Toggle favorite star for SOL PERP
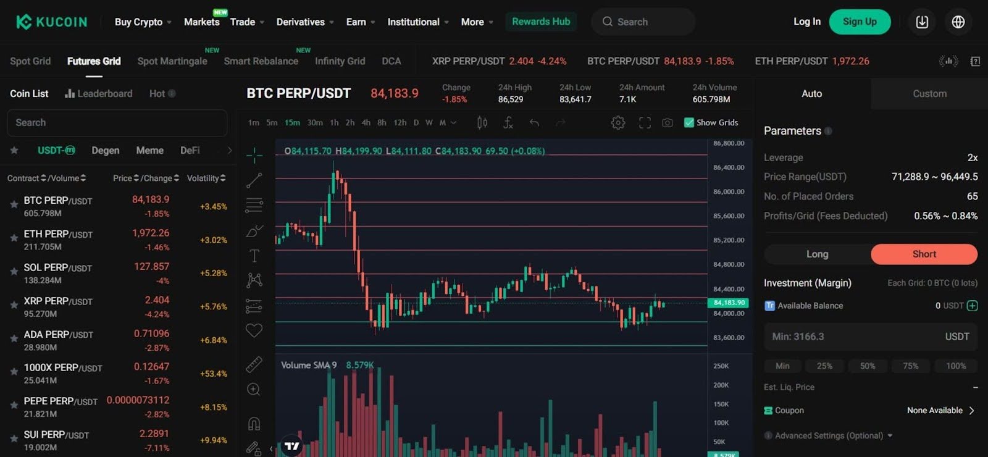The width and height of the screenshot is (988, 457). [14, 271]
